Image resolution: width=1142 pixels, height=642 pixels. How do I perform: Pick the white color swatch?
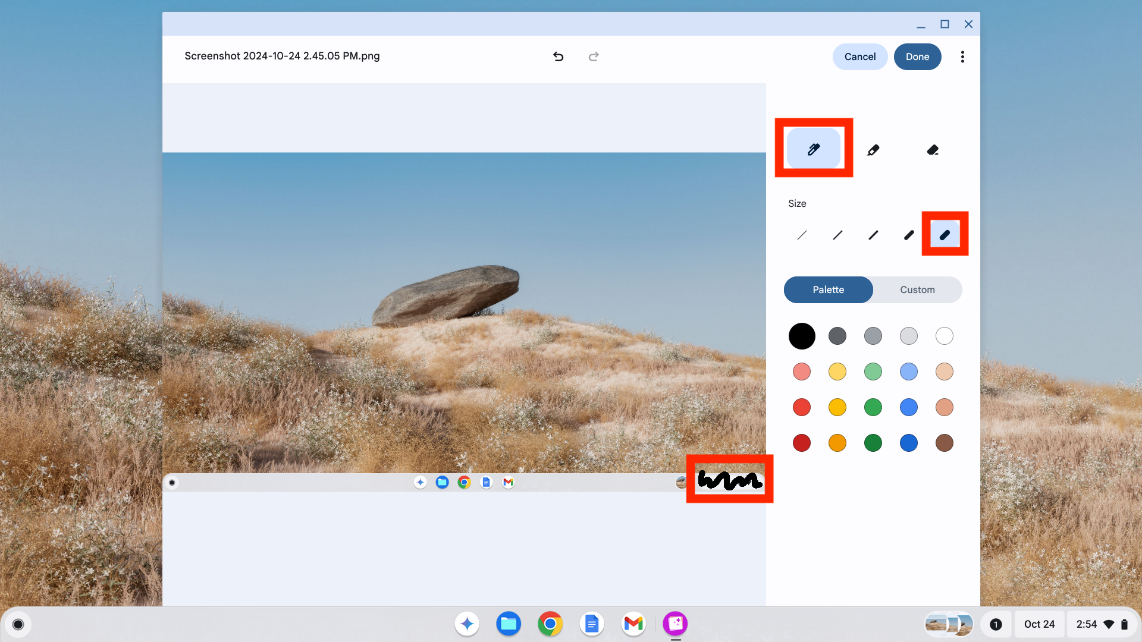[945, 336]
